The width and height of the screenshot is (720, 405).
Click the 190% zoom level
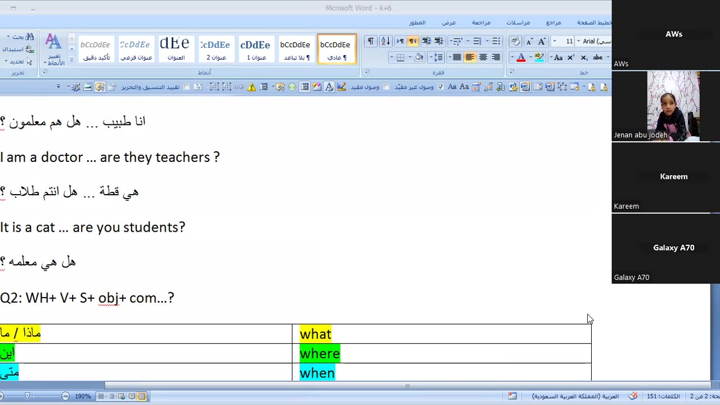click(83, 397)
